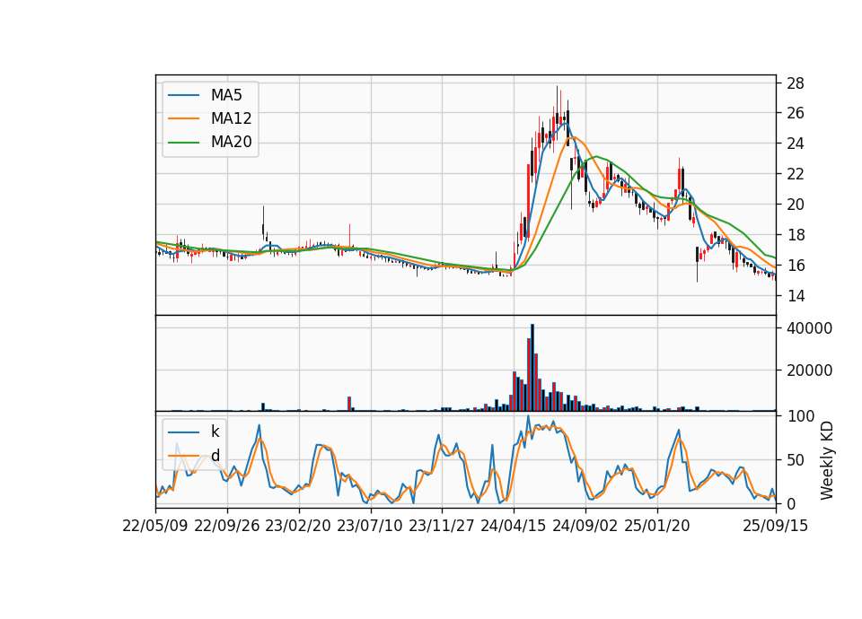Click the price axis value 28
The width and height of the screenshot is (862, 619).
(x=796, y=83)
